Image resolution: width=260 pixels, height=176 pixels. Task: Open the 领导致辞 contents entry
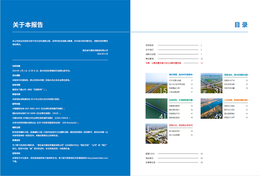tap(149, 45)
